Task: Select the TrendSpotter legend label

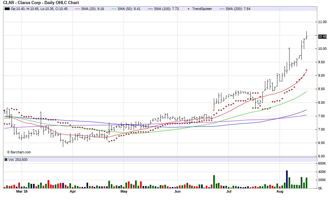Action: click(x=202, y=9)
